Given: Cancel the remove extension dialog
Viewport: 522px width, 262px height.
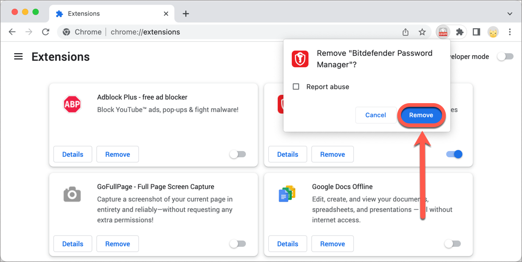Looking at the screenshot, I should (x=375, y=115).
